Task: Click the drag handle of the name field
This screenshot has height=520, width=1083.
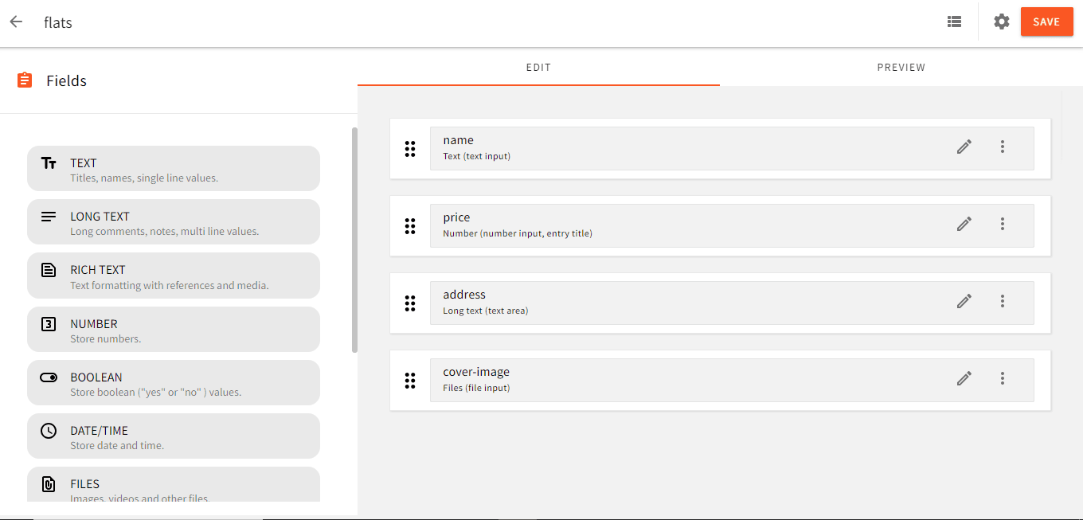Action: (x=410, y=148)
